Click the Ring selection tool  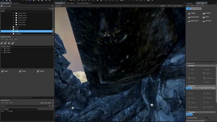point(206,82)
